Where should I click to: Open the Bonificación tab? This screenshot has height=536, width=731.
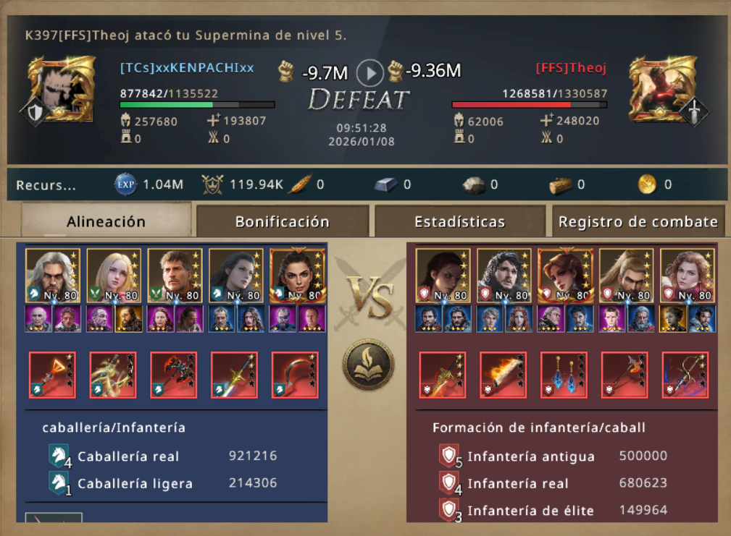[282, 221]
